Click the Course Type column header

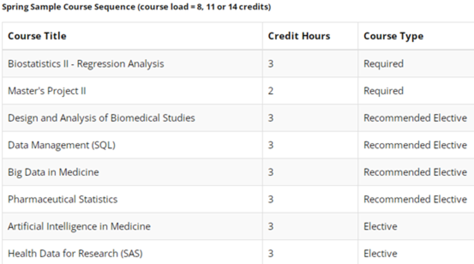pyautogui.click(x=393, y=36)
